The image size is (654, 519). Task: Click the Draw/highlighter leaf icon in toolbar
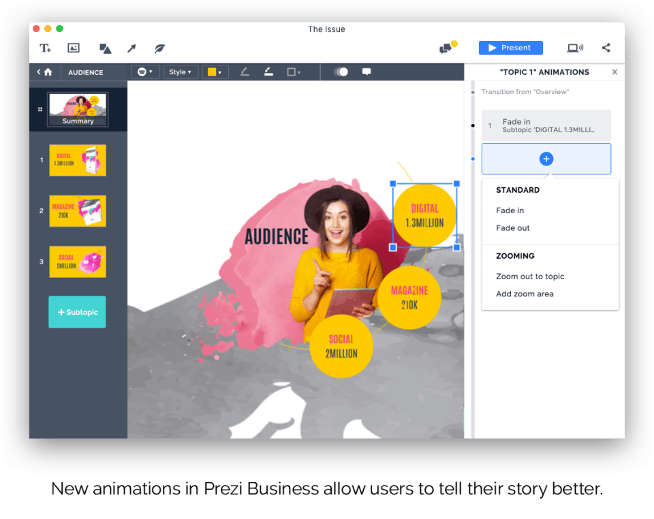(x=159, y=48)
